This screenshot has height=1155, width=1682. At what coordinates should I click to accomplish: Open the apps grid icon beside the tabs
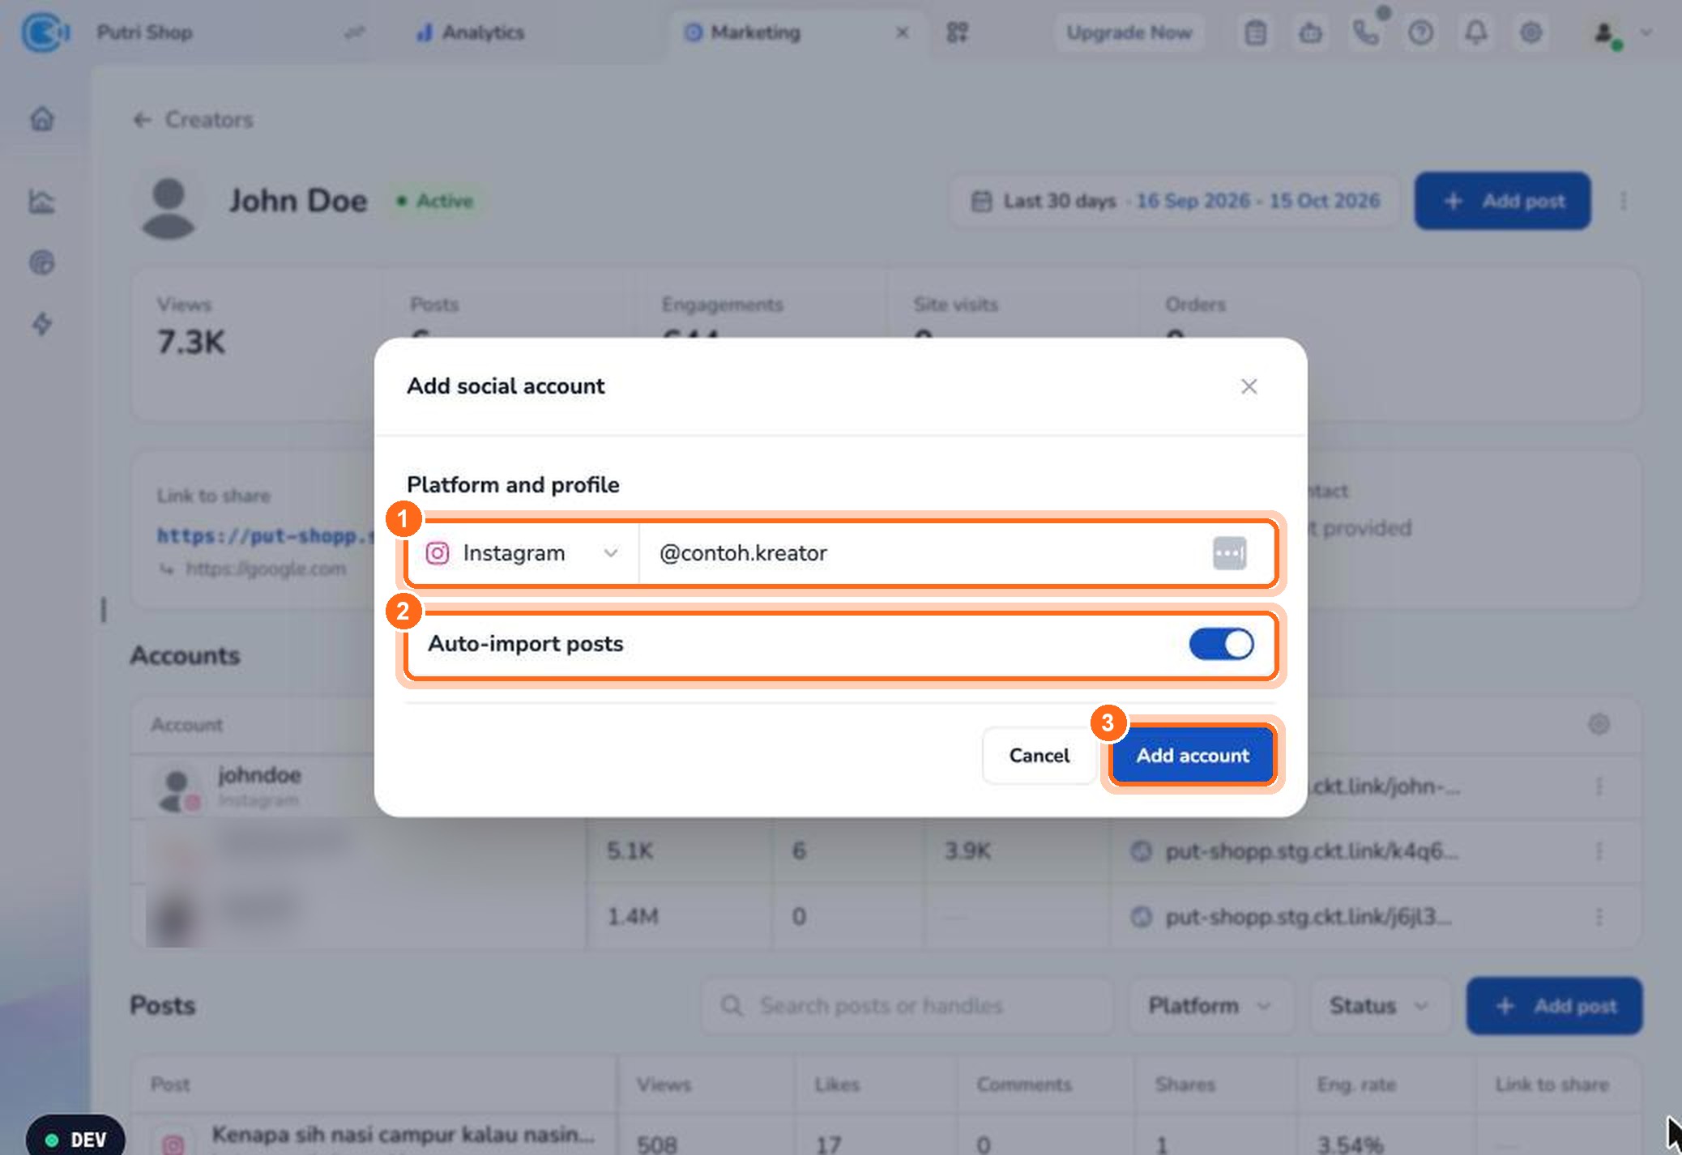958,32
